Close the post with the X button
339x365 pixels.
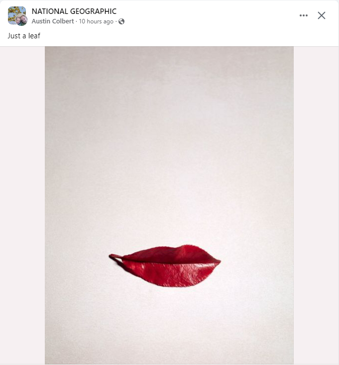[x=322, y=15]
